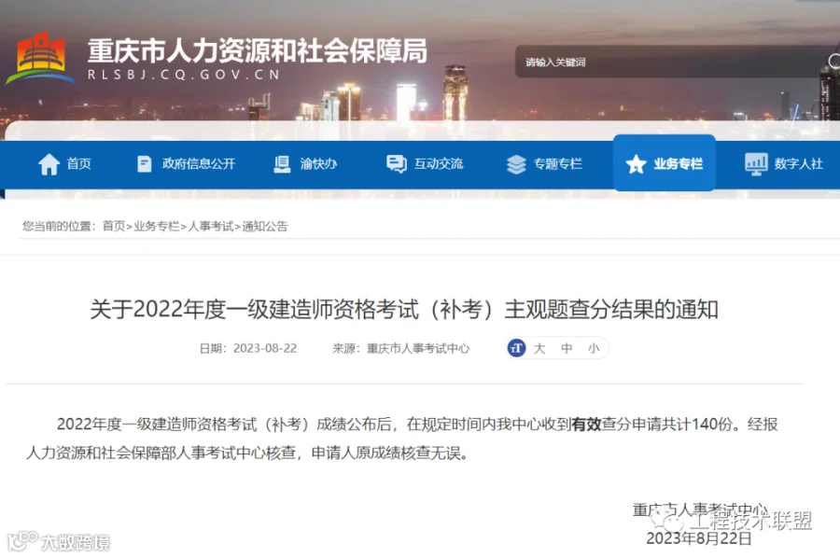Click the 业务专栏 star icon
Screen dimensions: 840x558
click(x=636, y=164)
